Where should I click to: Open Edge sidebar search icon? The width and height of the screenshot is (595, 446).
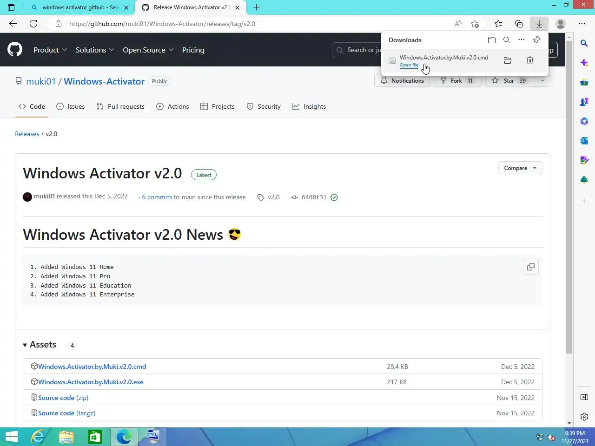pyautogui.click(x=584, y=43)
